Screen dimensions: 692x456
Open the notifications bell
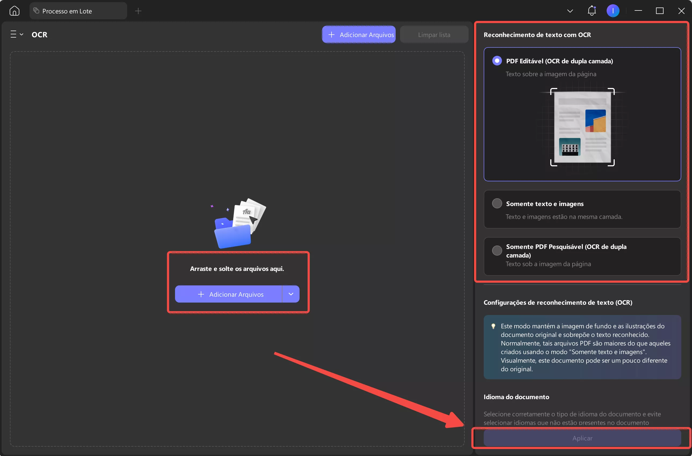[x=592, y=11]
